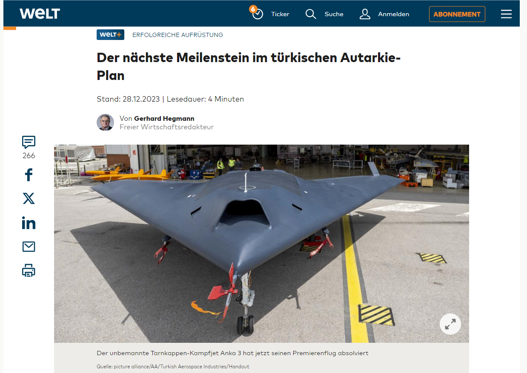Send the article via email icon

click(x=29, y=247)
